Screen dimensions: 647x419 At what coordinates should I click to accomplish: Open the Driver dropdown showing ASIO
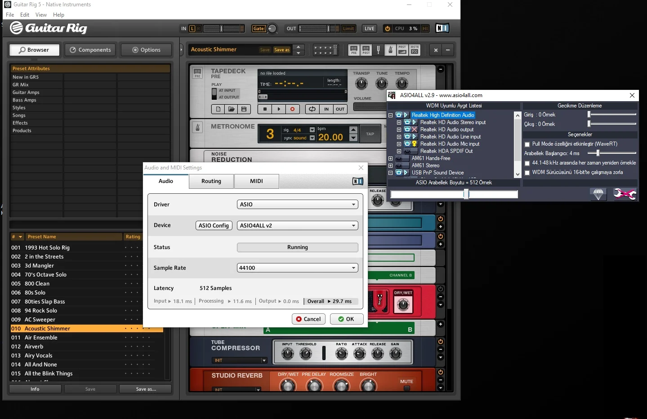(298, 205)
